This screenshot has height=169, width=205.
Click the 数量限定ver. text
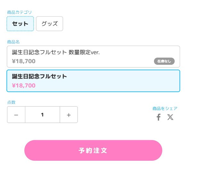coord(84,52)
